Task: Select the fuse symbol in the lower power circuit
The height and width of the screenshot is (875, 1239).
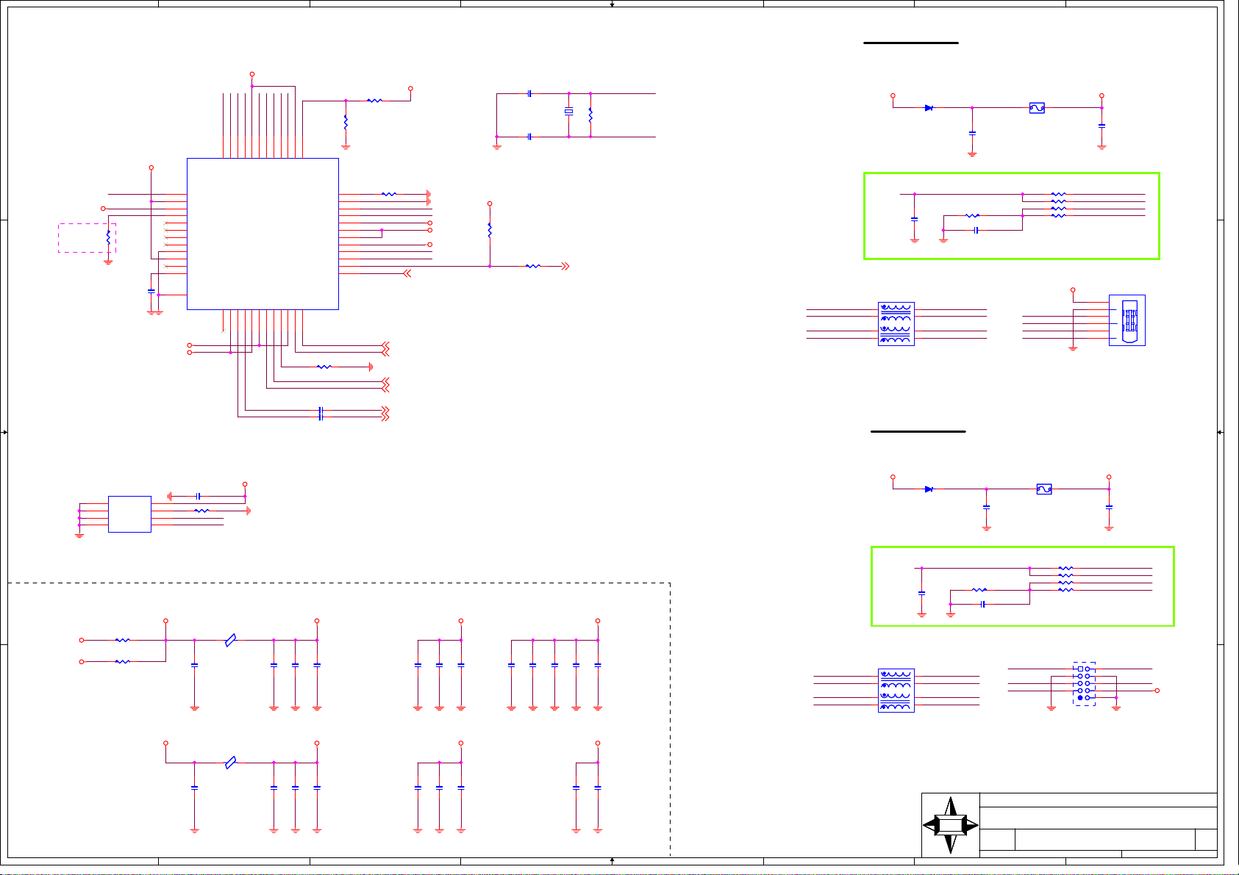Action: 1044,489
